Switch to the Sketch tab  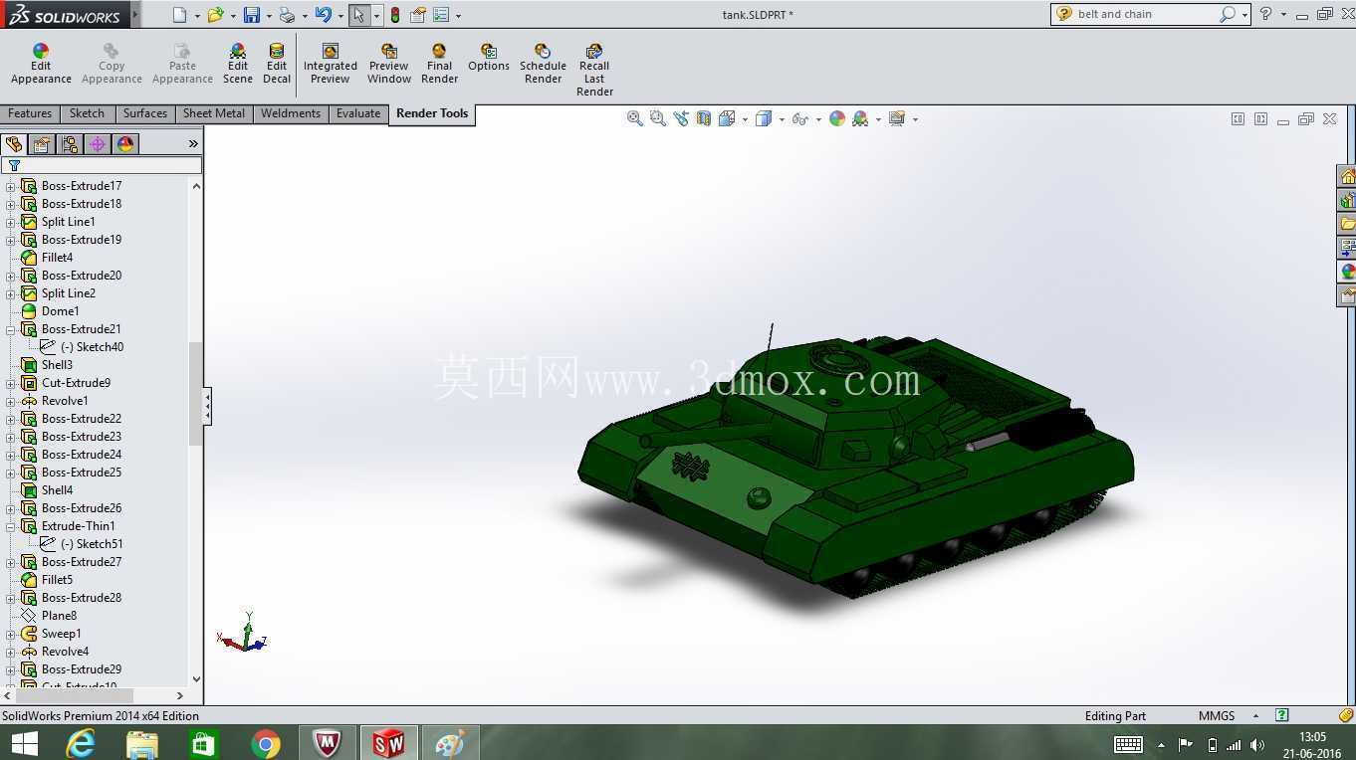click(87, 113)
